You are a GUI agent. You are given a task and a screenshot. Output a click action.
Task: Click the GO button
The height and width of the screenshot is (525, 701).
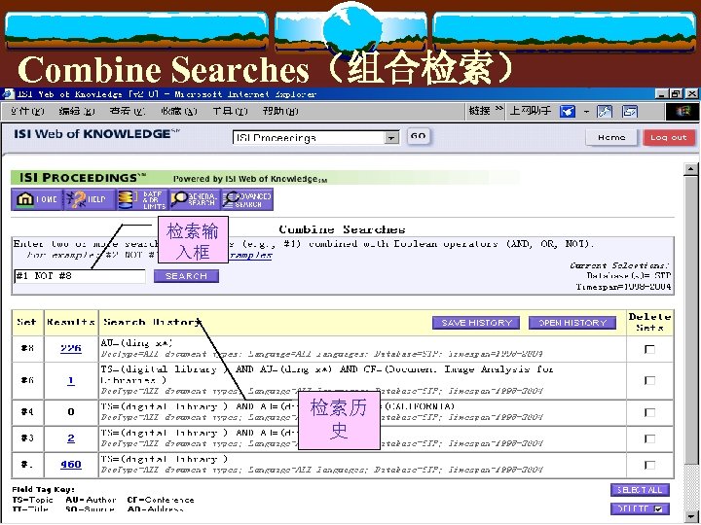point(419,136)
